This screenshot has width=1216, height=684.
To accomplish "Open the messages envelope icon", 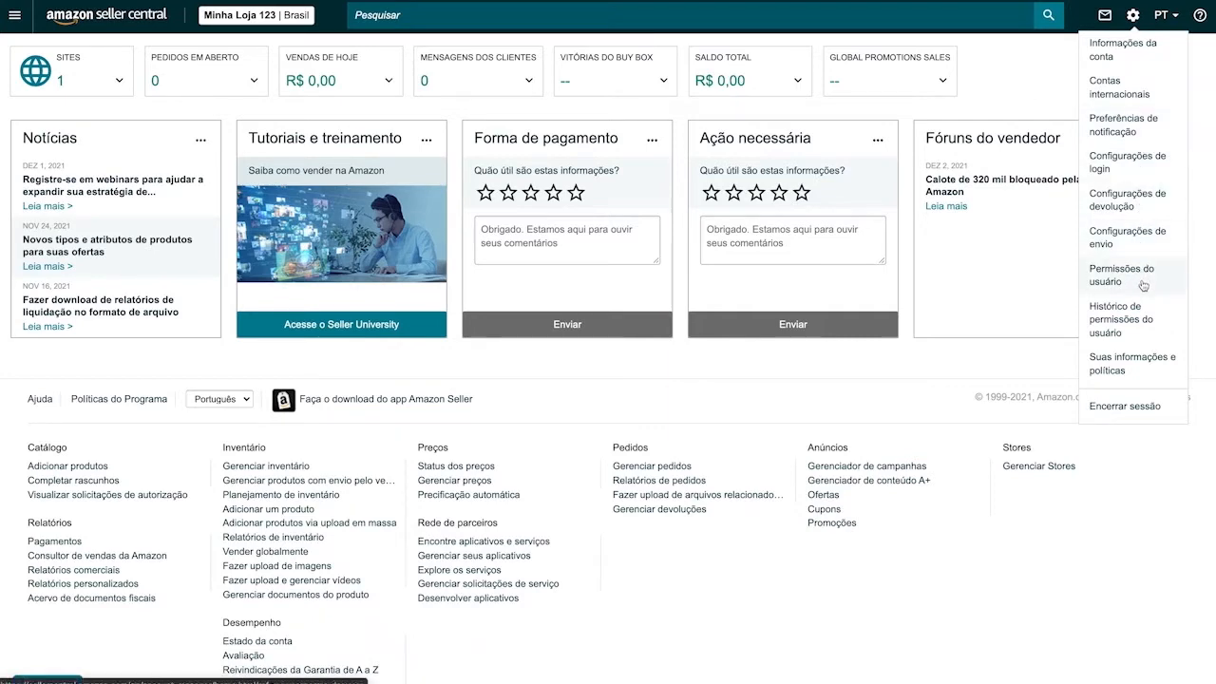I will pyautogui.click(x=1105, y=15).
